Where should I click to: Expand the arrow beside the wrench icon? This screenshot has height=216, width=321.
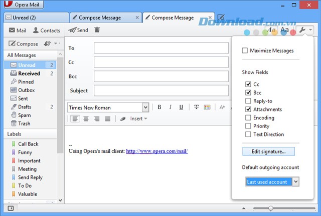310,30
